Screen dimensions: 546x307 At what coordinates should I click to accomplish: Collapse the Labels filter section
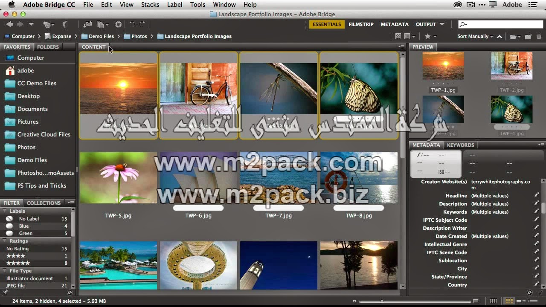click(5, 211)
